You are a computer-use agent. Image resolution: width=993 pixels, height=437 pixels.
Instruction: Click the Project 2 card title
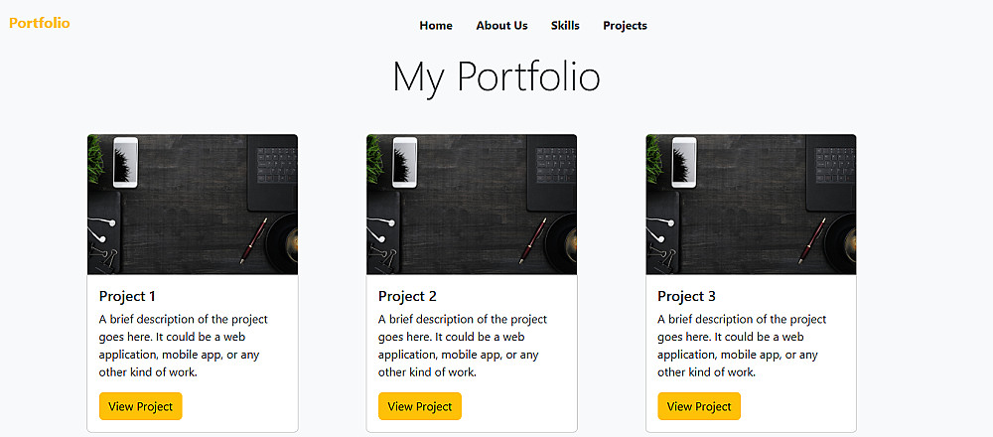tap(407, 296)
